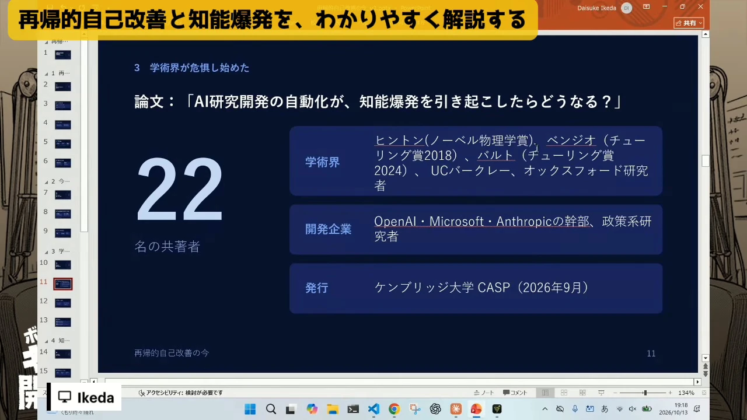
Task: Select slide 10 thumbnail
Action: click(63, 265)
